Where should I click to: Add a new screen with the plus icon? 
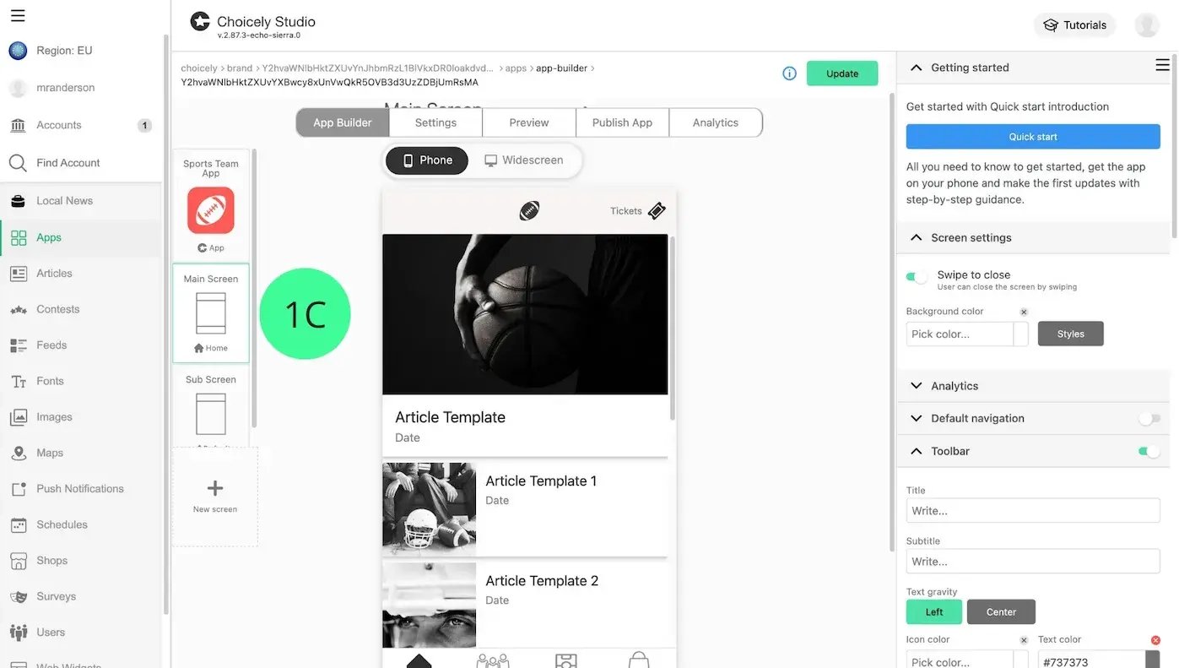pyautogui.click(x=215, y=488)
